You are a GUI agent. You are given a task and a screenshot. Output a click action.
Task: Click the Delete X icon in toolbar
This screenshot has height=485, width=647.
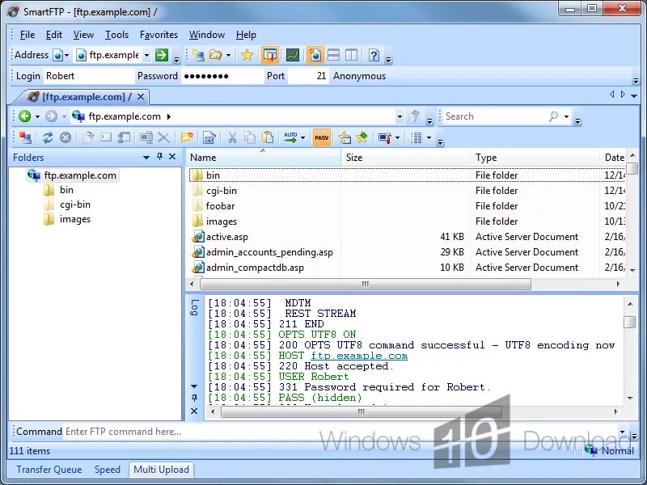[164, 137]
